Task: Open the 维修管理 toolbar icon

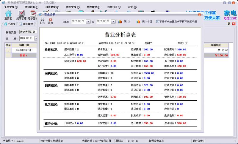Action: tap(21, 15)
